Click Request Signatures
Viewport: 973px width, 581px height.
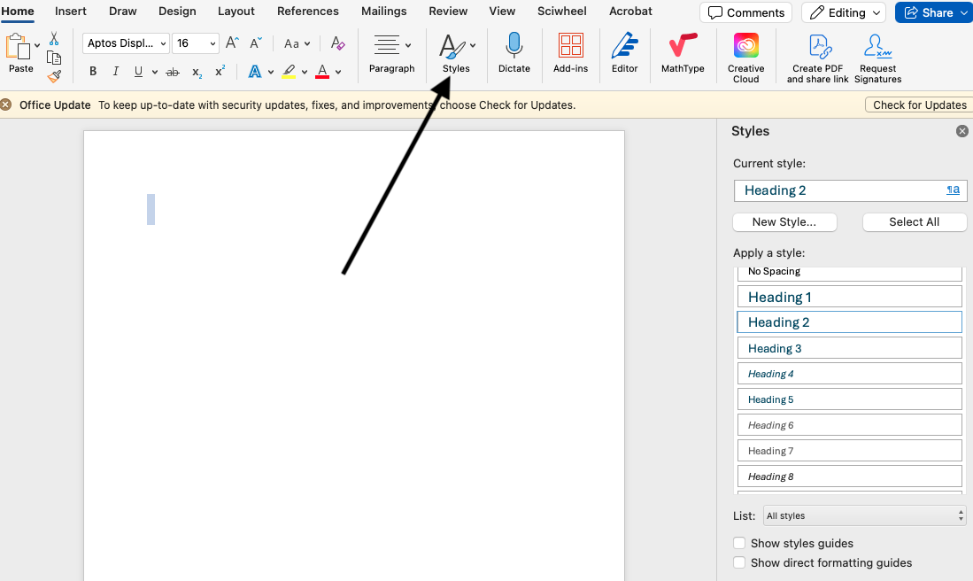(x=877, y=58)
